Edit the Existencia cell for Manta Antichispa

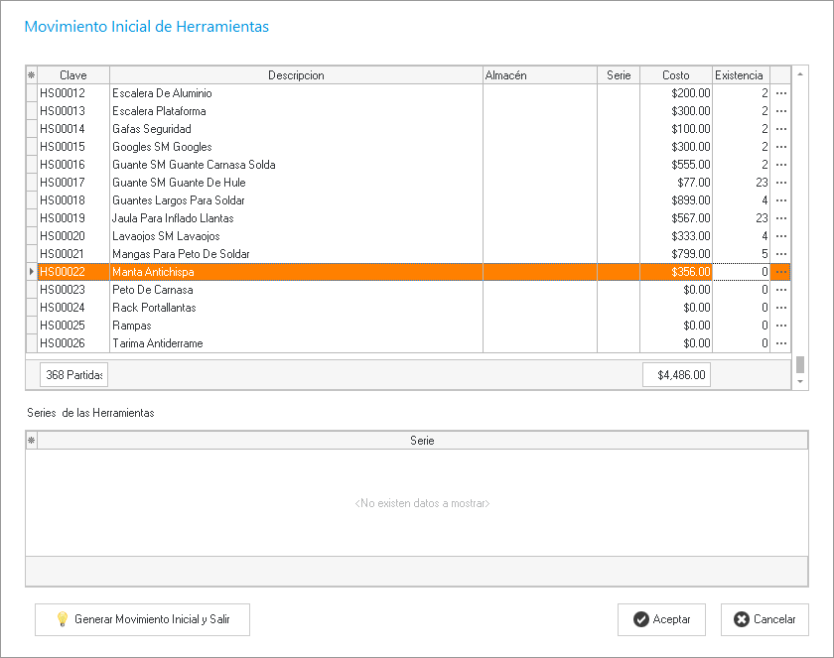[741, 272]
